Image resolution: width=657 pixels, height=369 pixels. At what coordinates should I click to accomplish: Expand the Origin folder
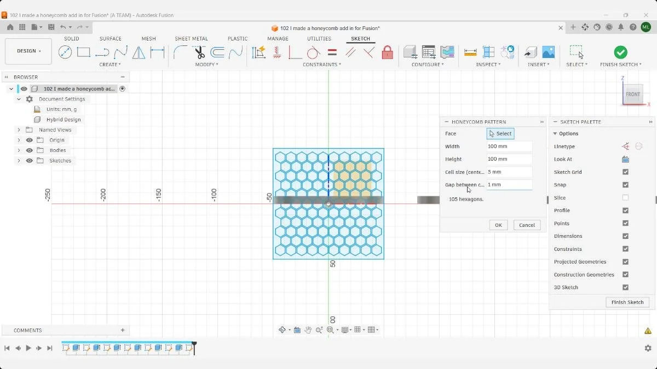click(x=19, y=140)
